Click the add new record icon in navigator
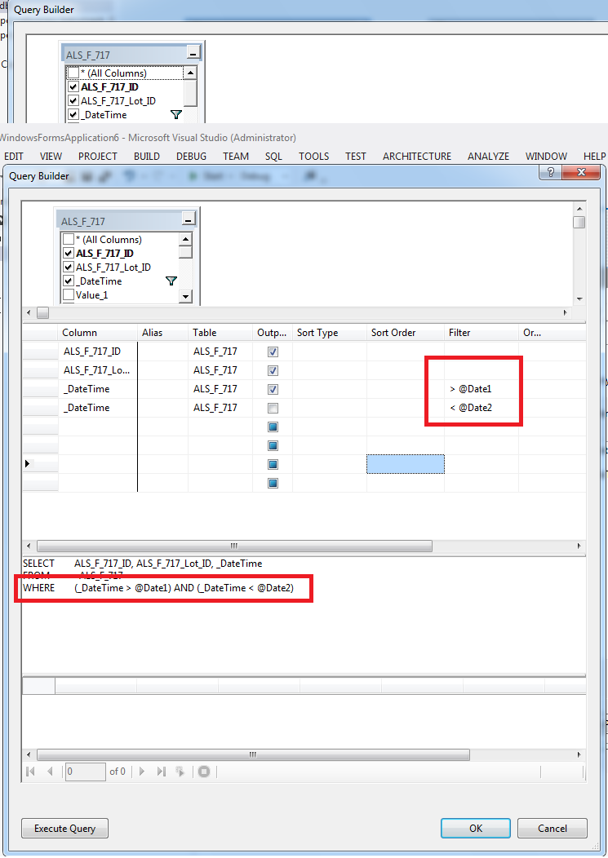Viewport: 608px width, 858px height. 180,772
